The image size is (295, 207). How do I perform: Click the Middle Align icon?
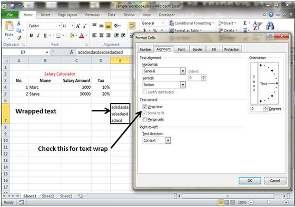tap(101, 26)
